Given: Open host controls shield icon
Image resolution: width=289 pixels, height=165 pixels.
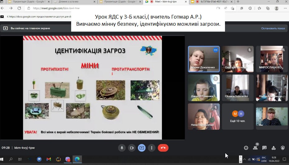Looking at the screenshot, I should [x=283, y=148].
